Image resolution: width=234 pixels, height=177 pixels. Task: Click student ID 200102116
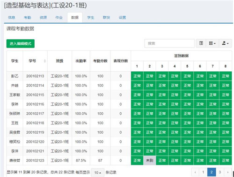pos(35,104)
